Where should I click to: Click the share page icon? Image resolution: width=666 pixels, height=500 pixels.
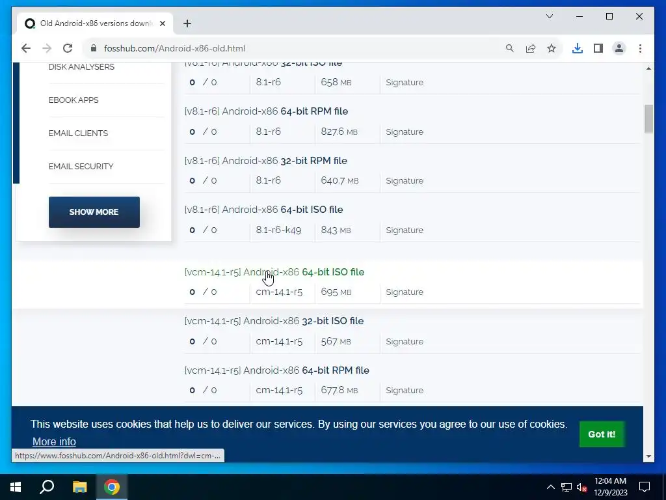pyautogui.click(x=531, y=48)
